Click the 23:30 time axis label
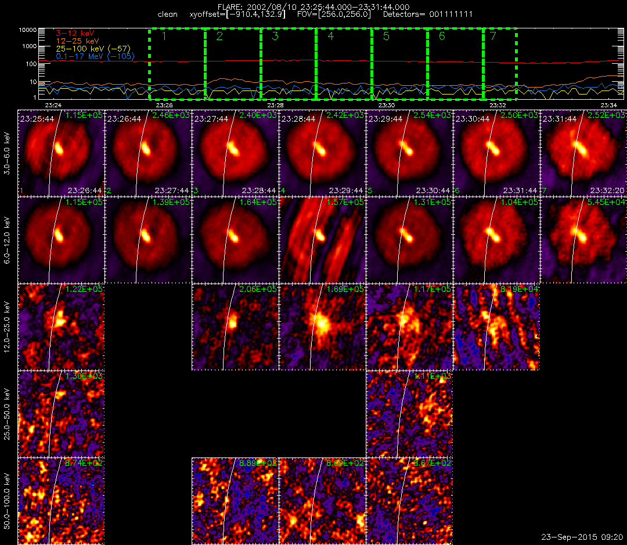The image size is (627, 545). tap(387, 105)
